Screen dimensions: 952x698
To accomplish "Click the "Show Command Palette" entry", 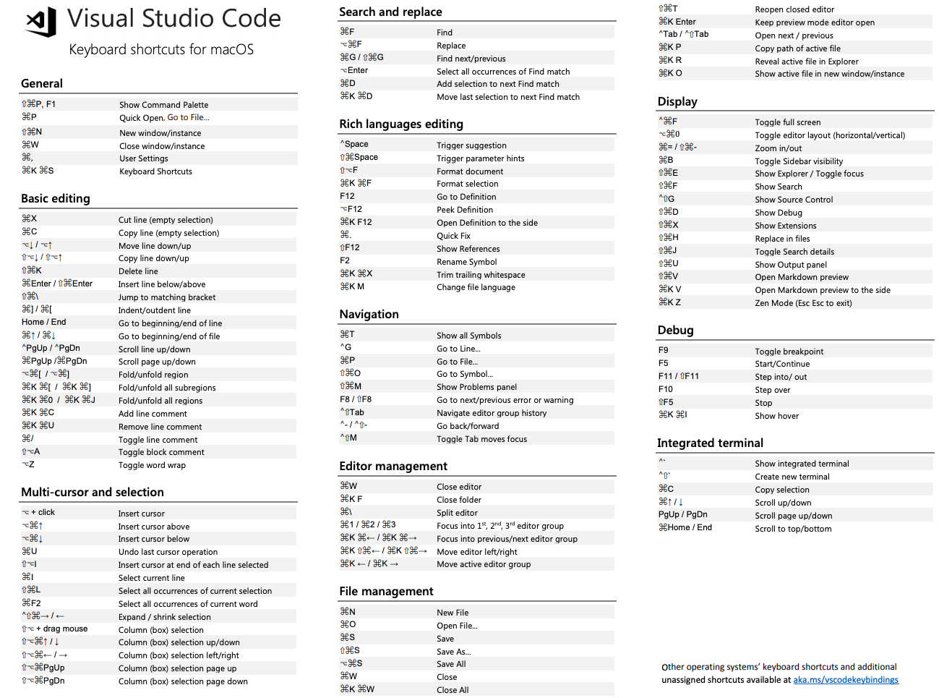I will click(163, 105).
